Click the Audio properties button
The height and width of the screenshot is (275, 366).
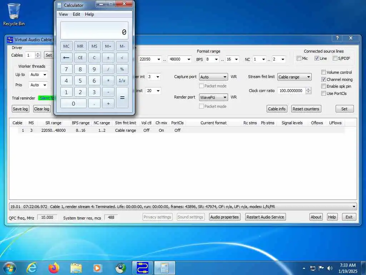coord(224,217)
